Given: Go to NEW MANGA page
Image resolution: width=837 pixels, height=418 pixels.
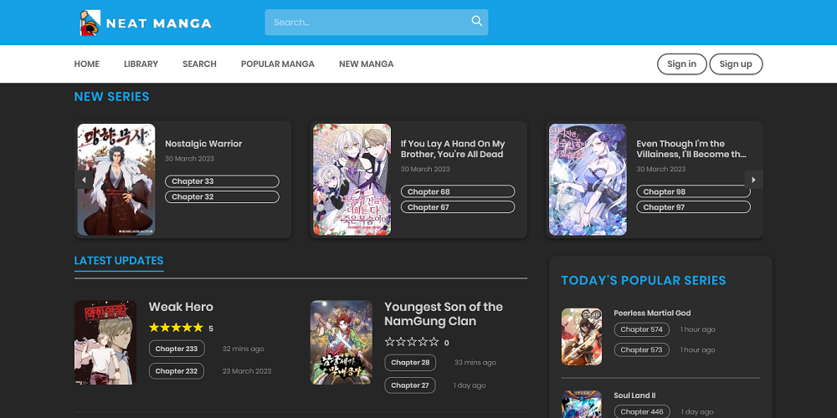Looking at the screenshot, I should [367, 64].
